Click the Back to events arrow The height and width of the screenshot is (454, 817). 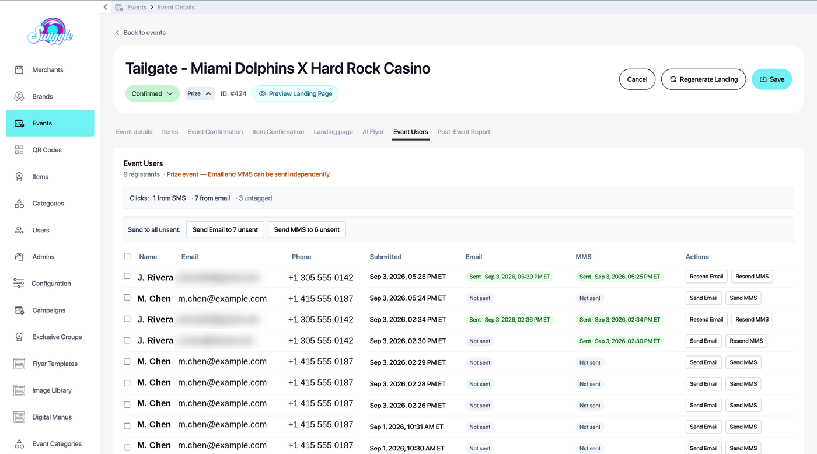point(118,33)
